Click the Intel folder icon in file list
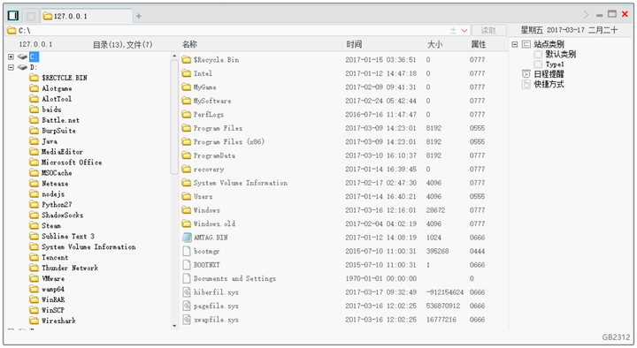This screenshot has width=637, height=348. click(x=187, y=73)
